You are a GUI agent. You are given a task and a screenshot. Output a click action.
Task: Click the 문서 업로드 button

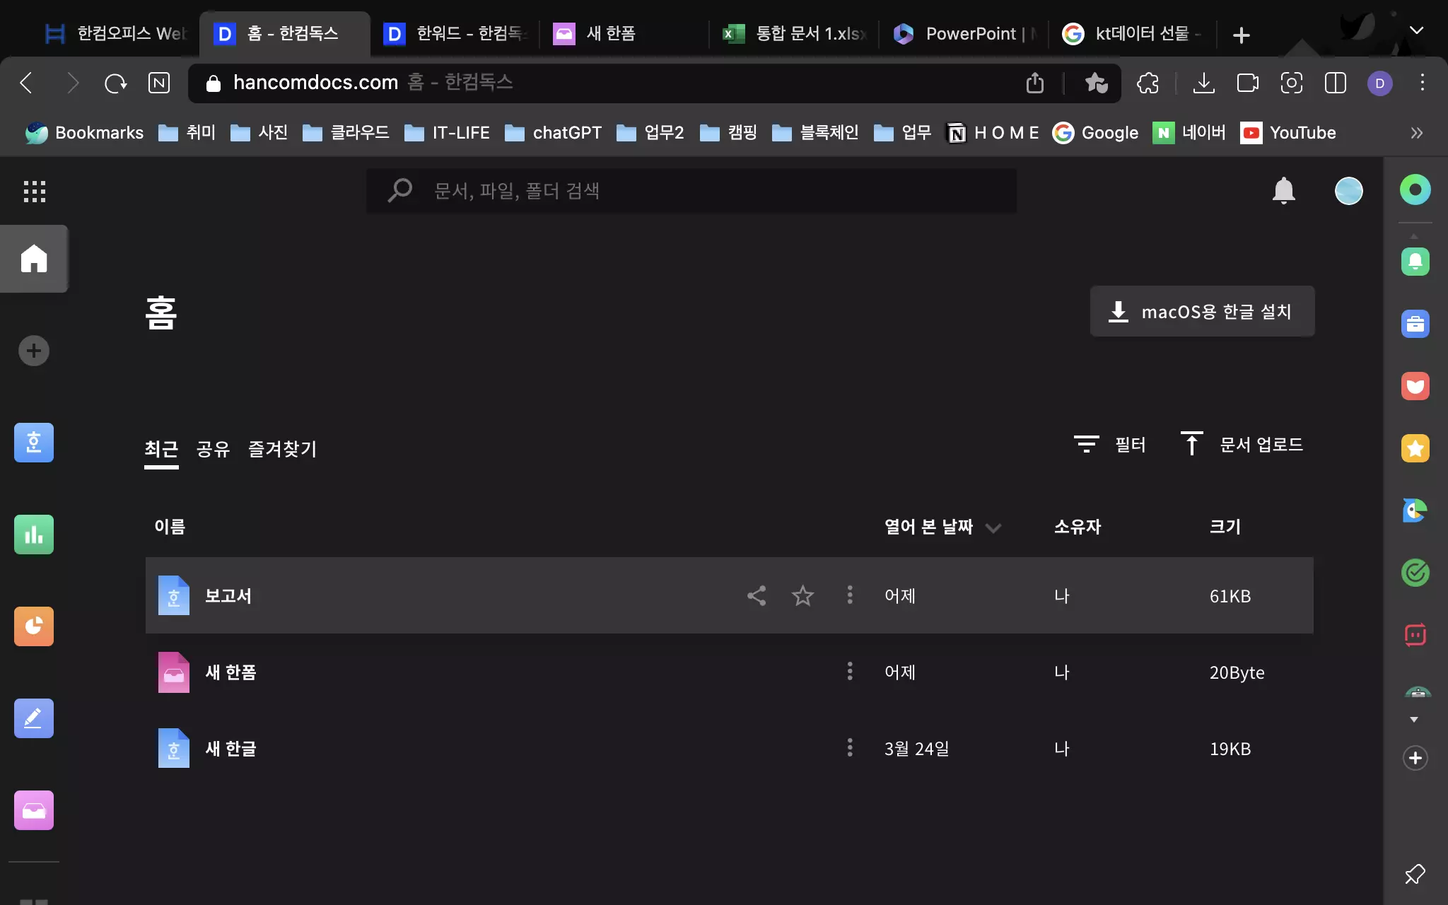point(1242,445)
